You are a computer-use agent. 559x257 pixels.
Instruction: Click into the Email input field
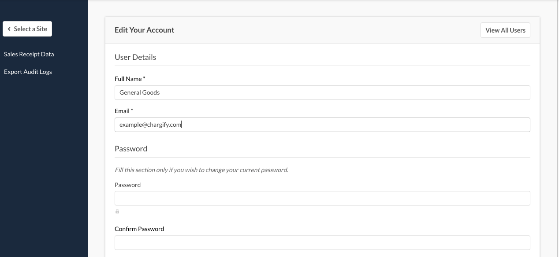[322, 125]
